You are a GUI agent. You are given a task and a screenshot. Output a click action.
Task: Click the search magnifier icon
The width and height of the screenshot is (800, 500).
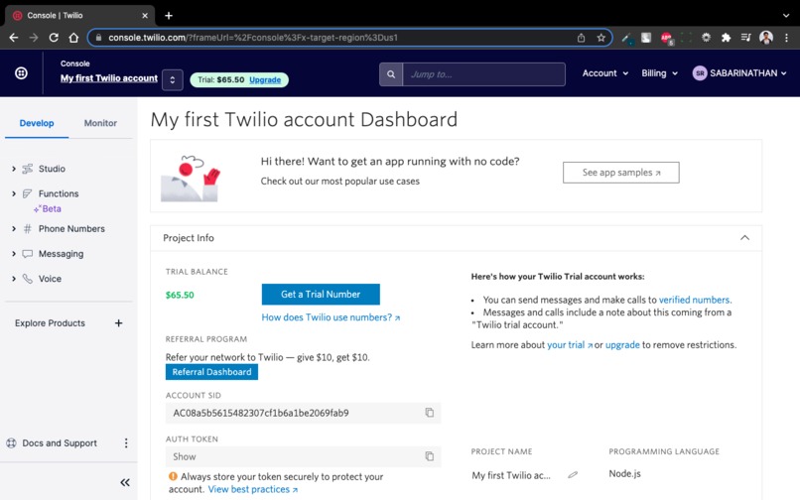pos(391,74)
